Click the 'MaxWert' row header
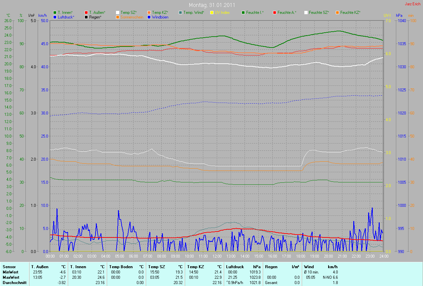Screen dimensions: 423x286 click(x=10, y=277)
